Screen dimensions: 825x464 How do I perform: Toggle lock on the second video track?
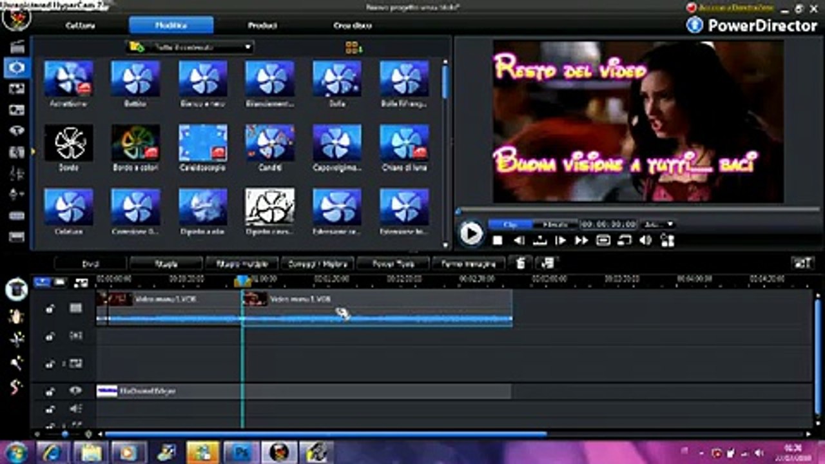pyautogui.click(x=50, y=363)
